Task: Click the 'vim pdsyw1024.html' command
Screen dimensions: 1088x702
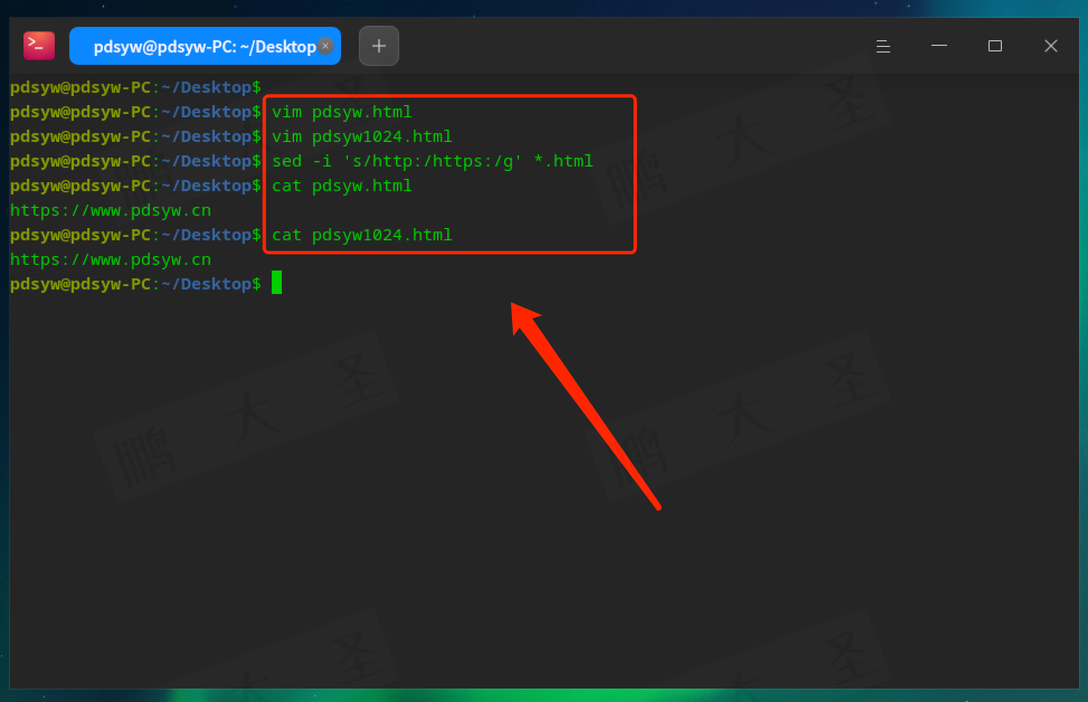Action: [x=362, y=137]
